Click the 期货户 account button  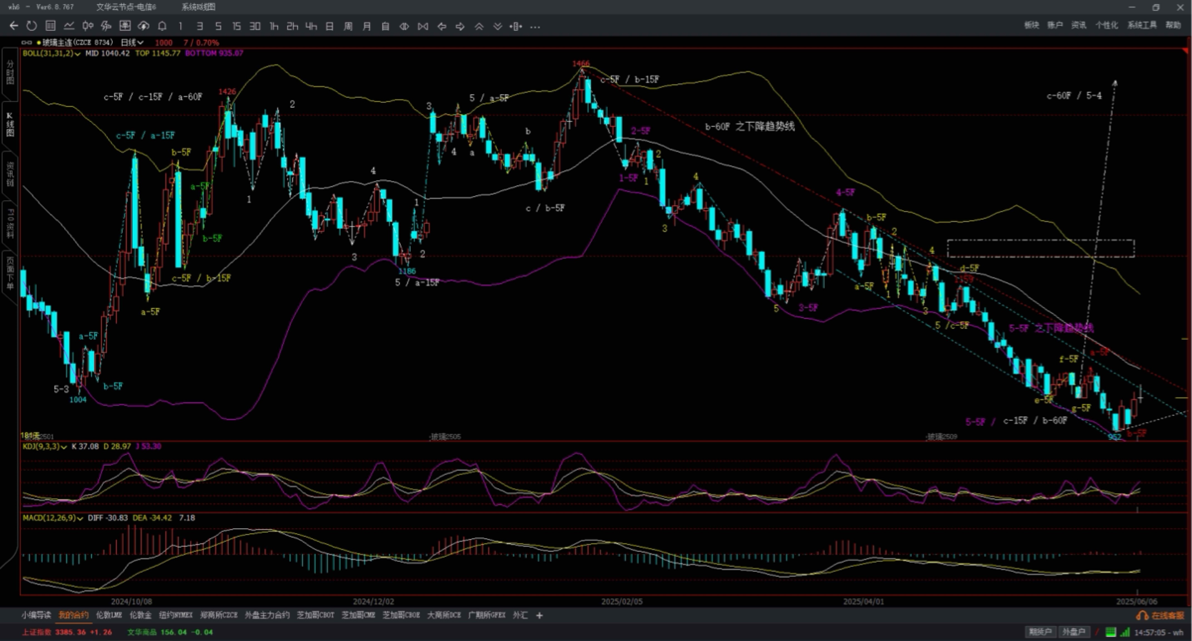1040,632
